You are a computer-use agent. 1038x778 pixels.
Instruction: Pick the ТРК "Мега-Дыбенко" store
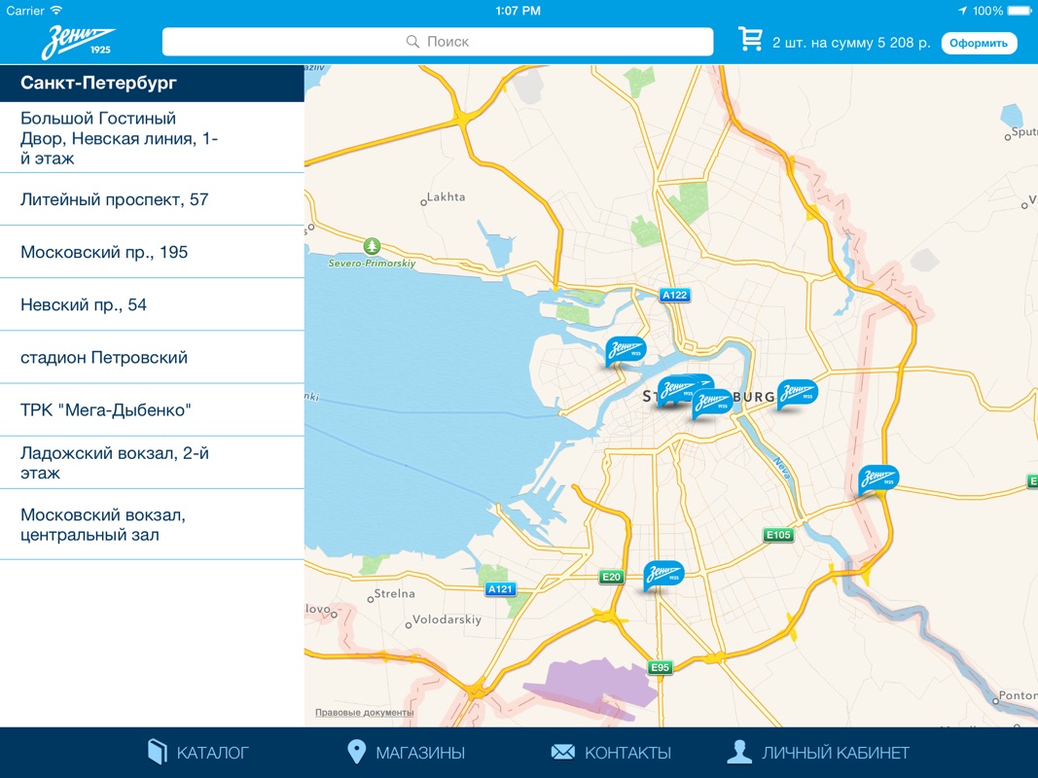(153, 409)
